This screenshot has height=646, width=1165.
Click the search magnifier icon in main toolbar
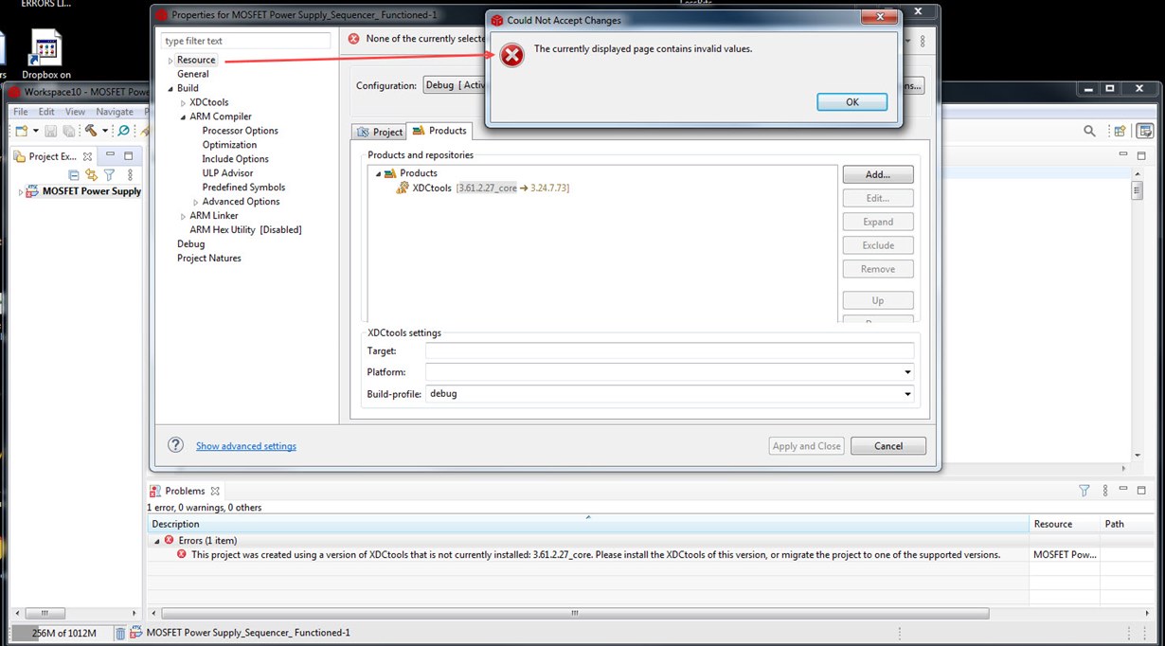[x=1089, y=132]
